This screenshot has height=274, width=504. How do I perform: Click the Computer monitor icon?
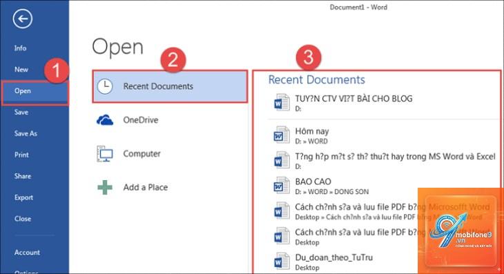pyautogui.click(x=105, y=153)
